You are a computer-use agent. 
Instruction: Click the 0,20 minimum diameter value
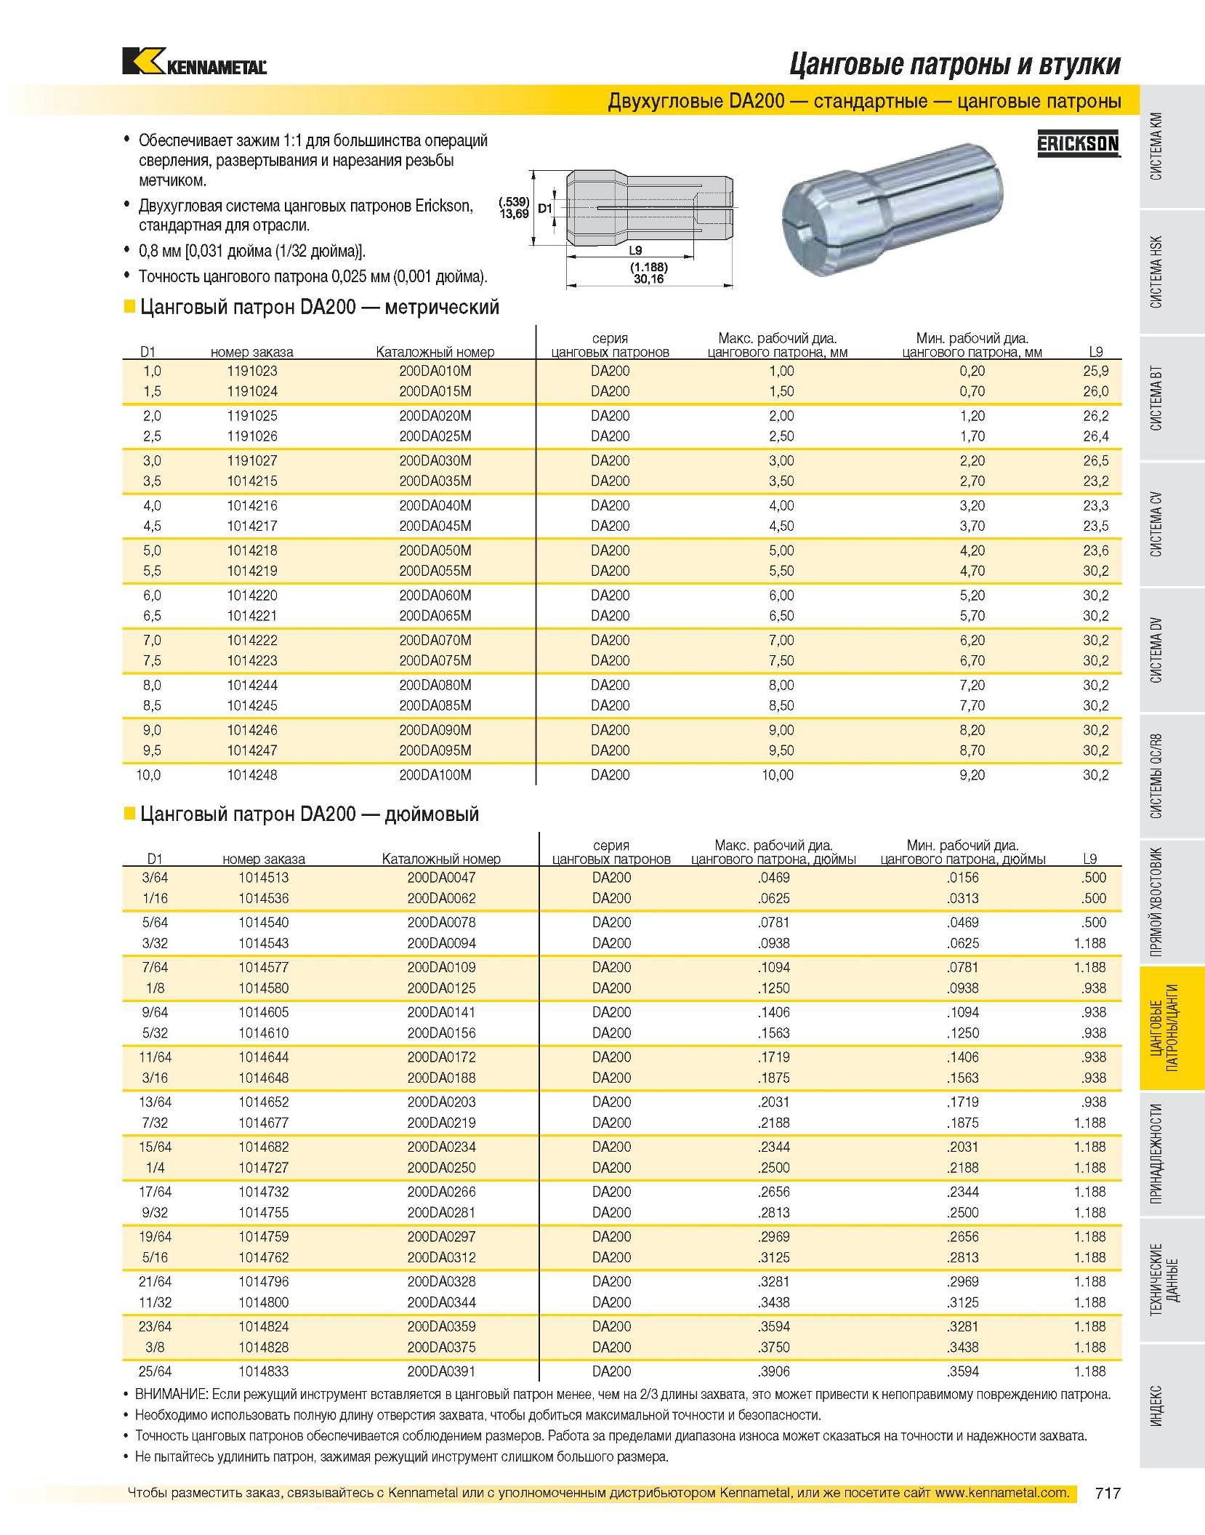[972, 371]
